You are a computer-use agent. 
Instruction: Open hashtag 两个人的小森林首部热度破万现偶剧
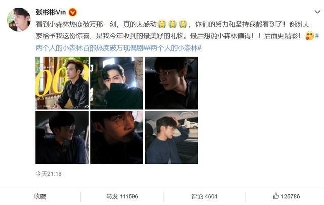[91, 48]
